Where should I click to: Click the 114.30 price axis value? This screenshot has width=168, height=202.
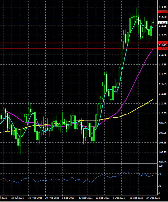(x=163, y=17)
